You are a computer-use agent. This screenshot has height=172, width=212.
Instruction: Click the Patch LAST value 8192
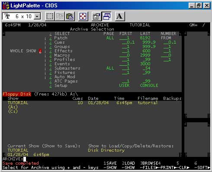click(145, 38)
